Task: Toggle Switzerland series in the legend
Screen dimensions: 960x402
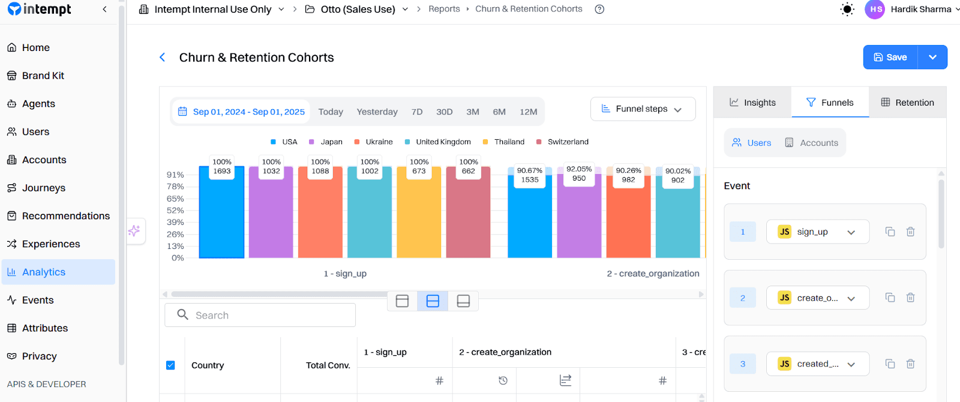Action: click(562, 142)
